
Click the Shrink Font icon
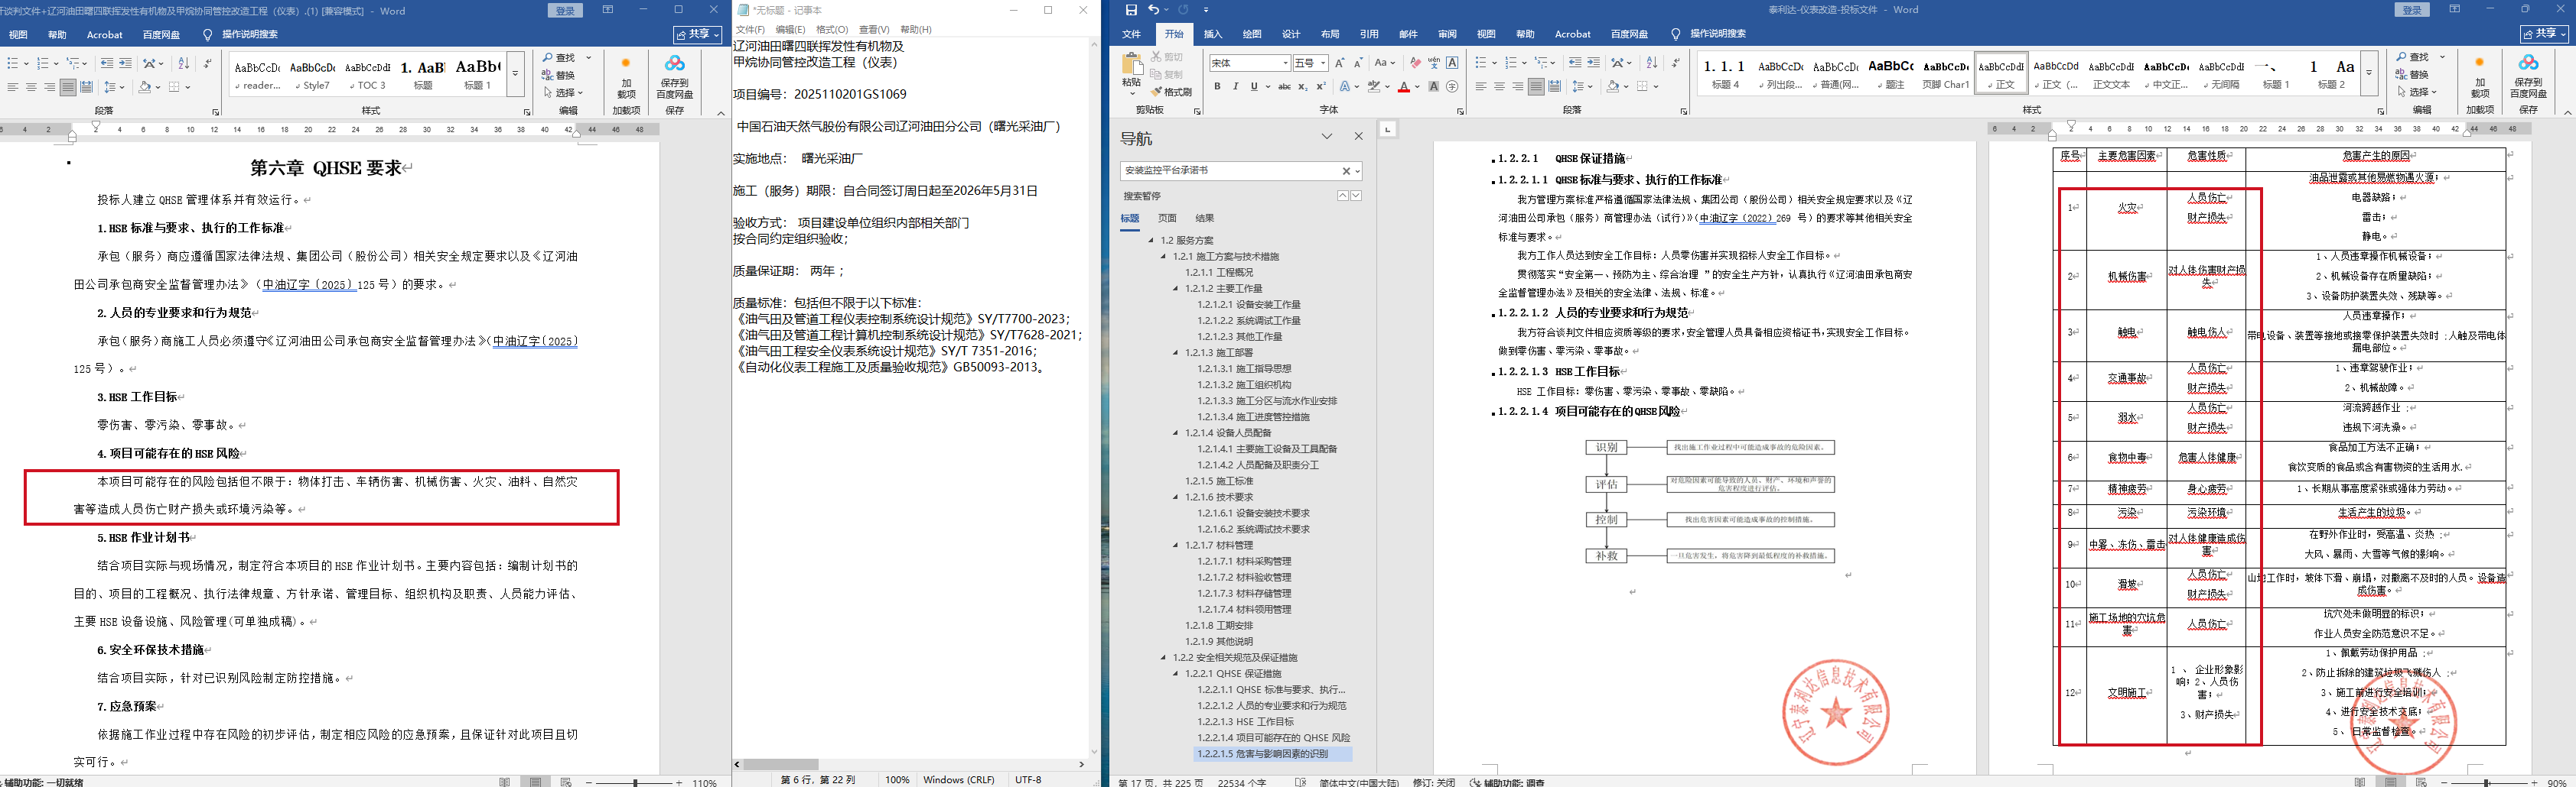pos(1357,63)
